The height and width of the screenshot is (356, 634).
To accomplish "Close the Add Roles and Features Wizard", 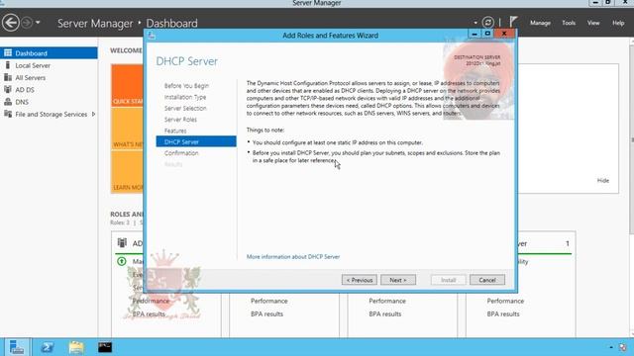I will point(504,34).
